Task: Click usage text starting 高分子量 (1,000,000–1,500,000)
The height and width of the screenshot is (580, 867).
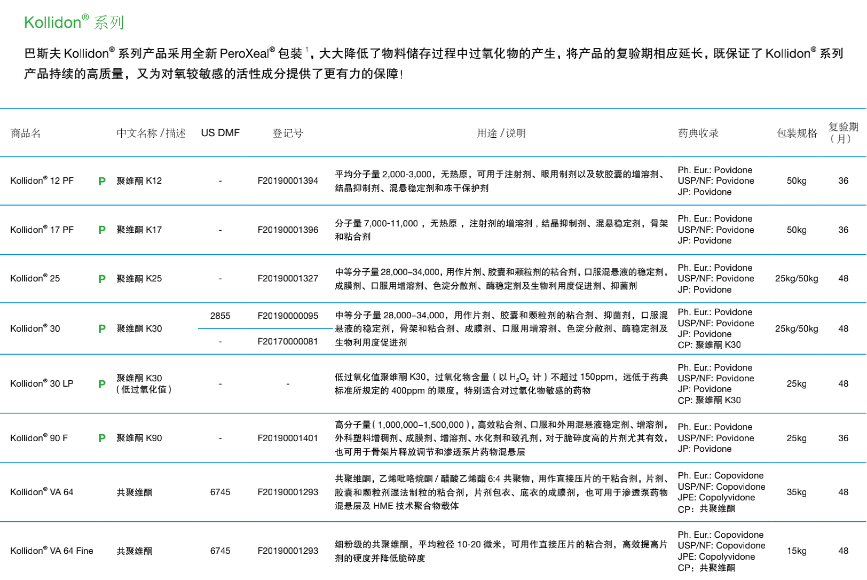Action: pyautogui.click(x=501, y=438)
